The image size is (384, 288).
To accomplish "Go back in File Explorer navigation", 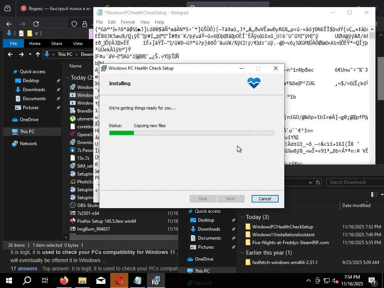I will point(10,54).
